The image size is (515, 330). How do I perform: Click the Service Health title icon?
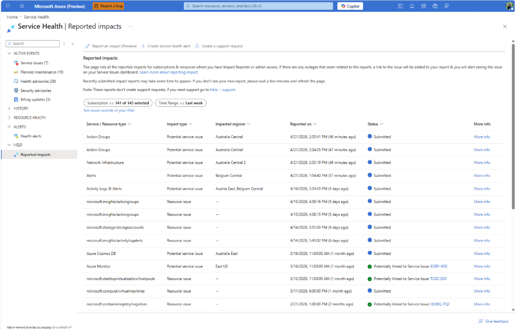(11, 28)
